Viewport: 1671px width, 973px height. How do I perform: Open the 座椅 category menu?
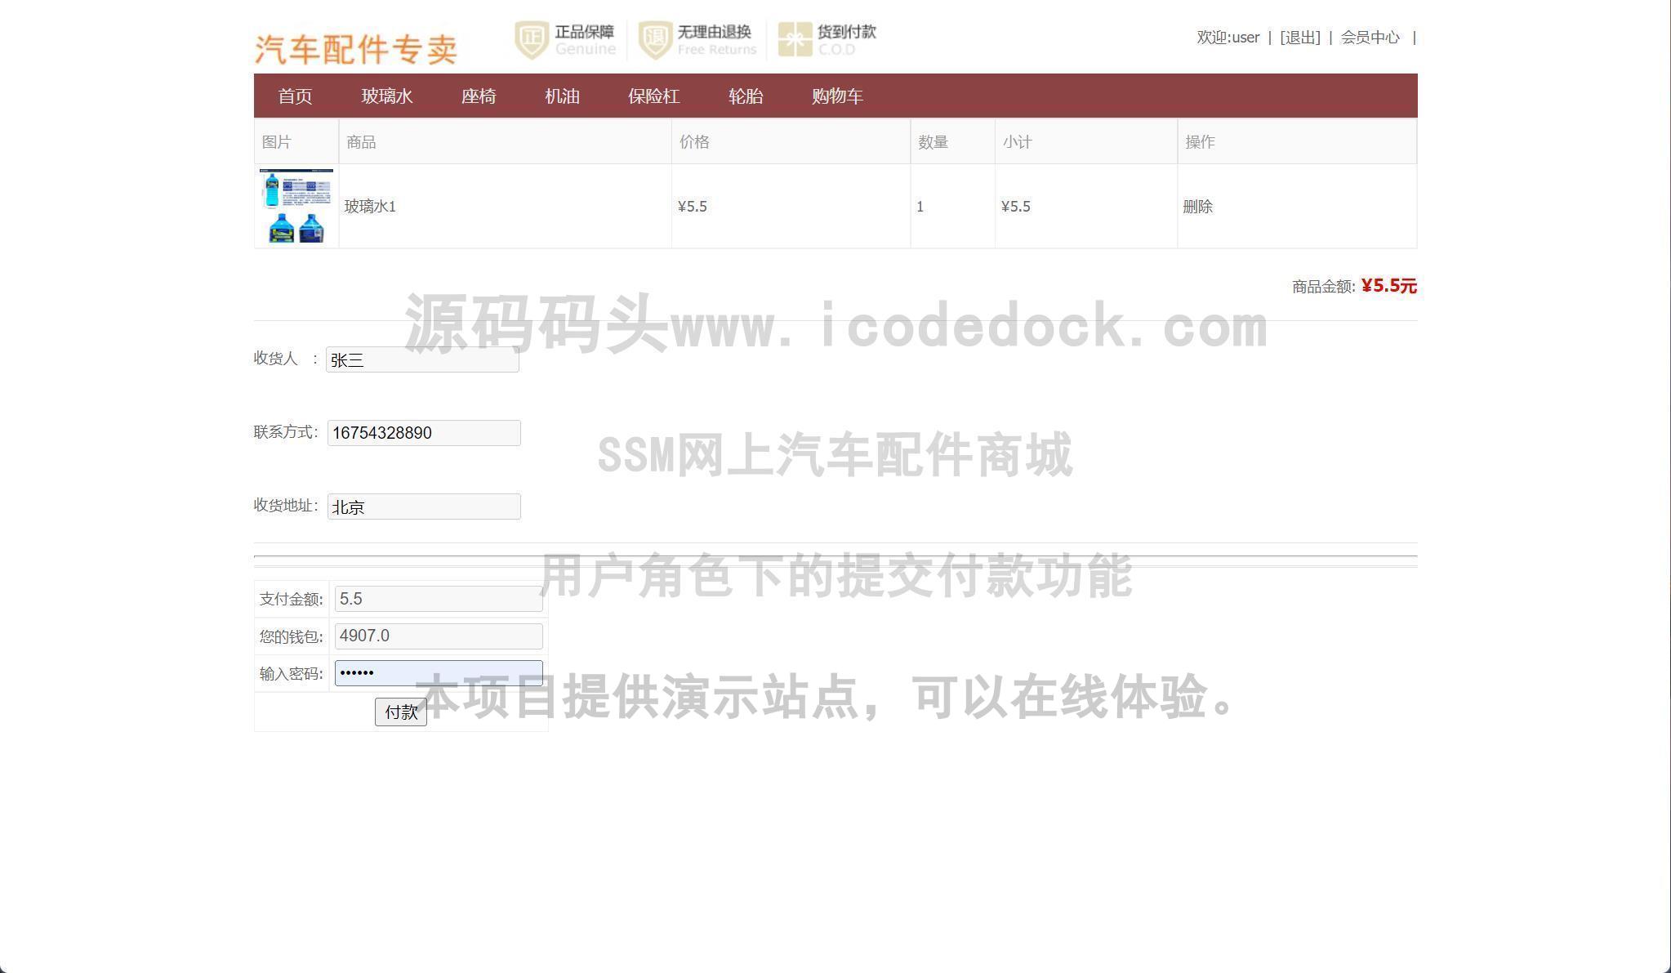point(479,96)
